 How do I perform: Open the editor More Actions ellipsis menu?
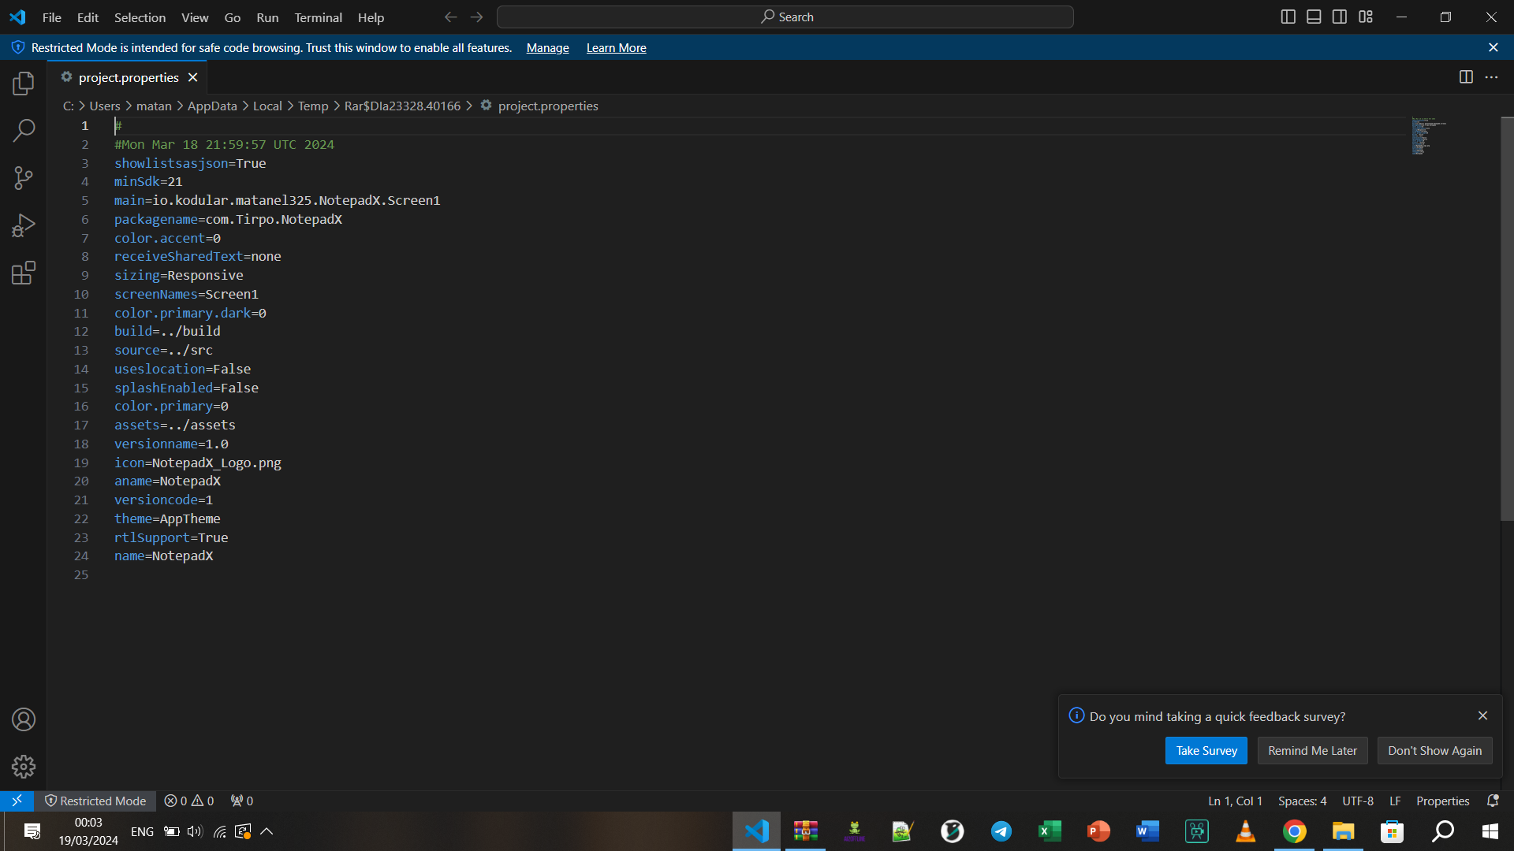pos(1493,76)
